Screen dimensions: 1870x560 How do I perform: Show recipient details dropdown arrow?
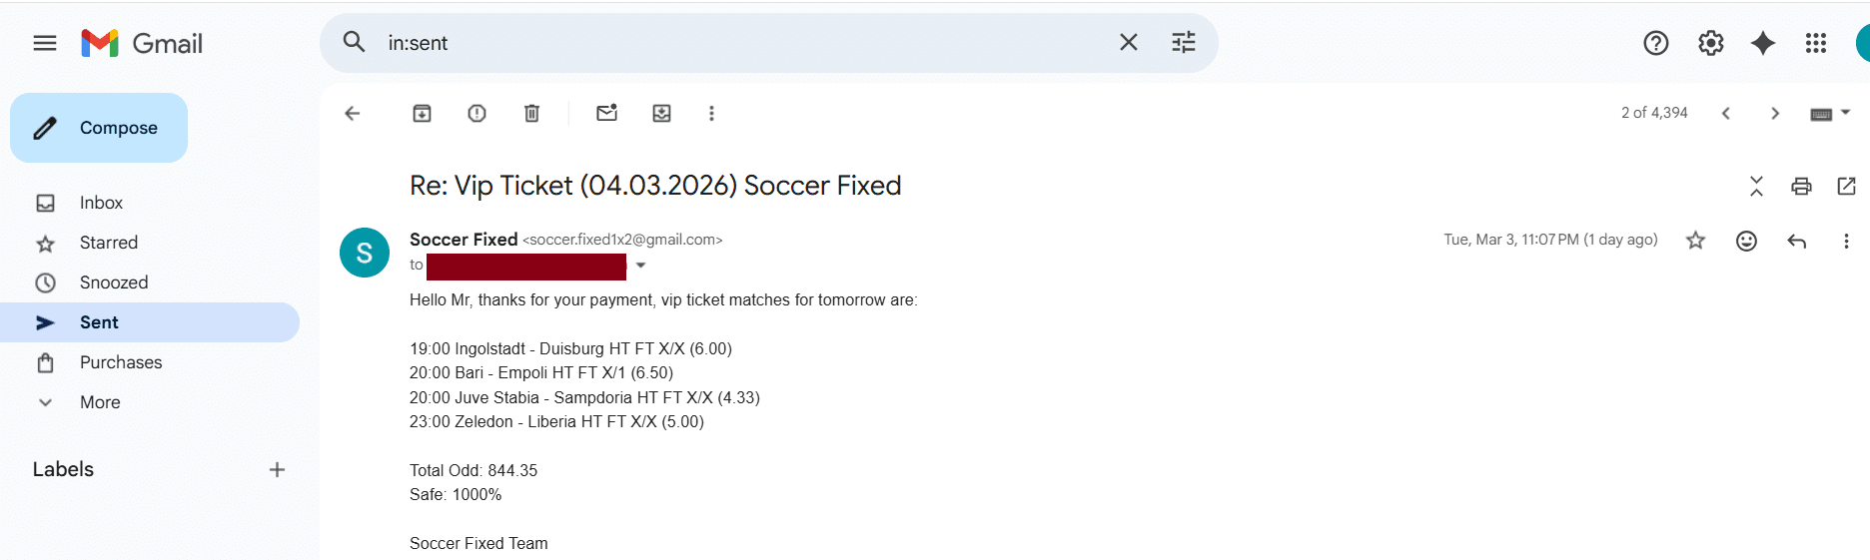point(641,266)
